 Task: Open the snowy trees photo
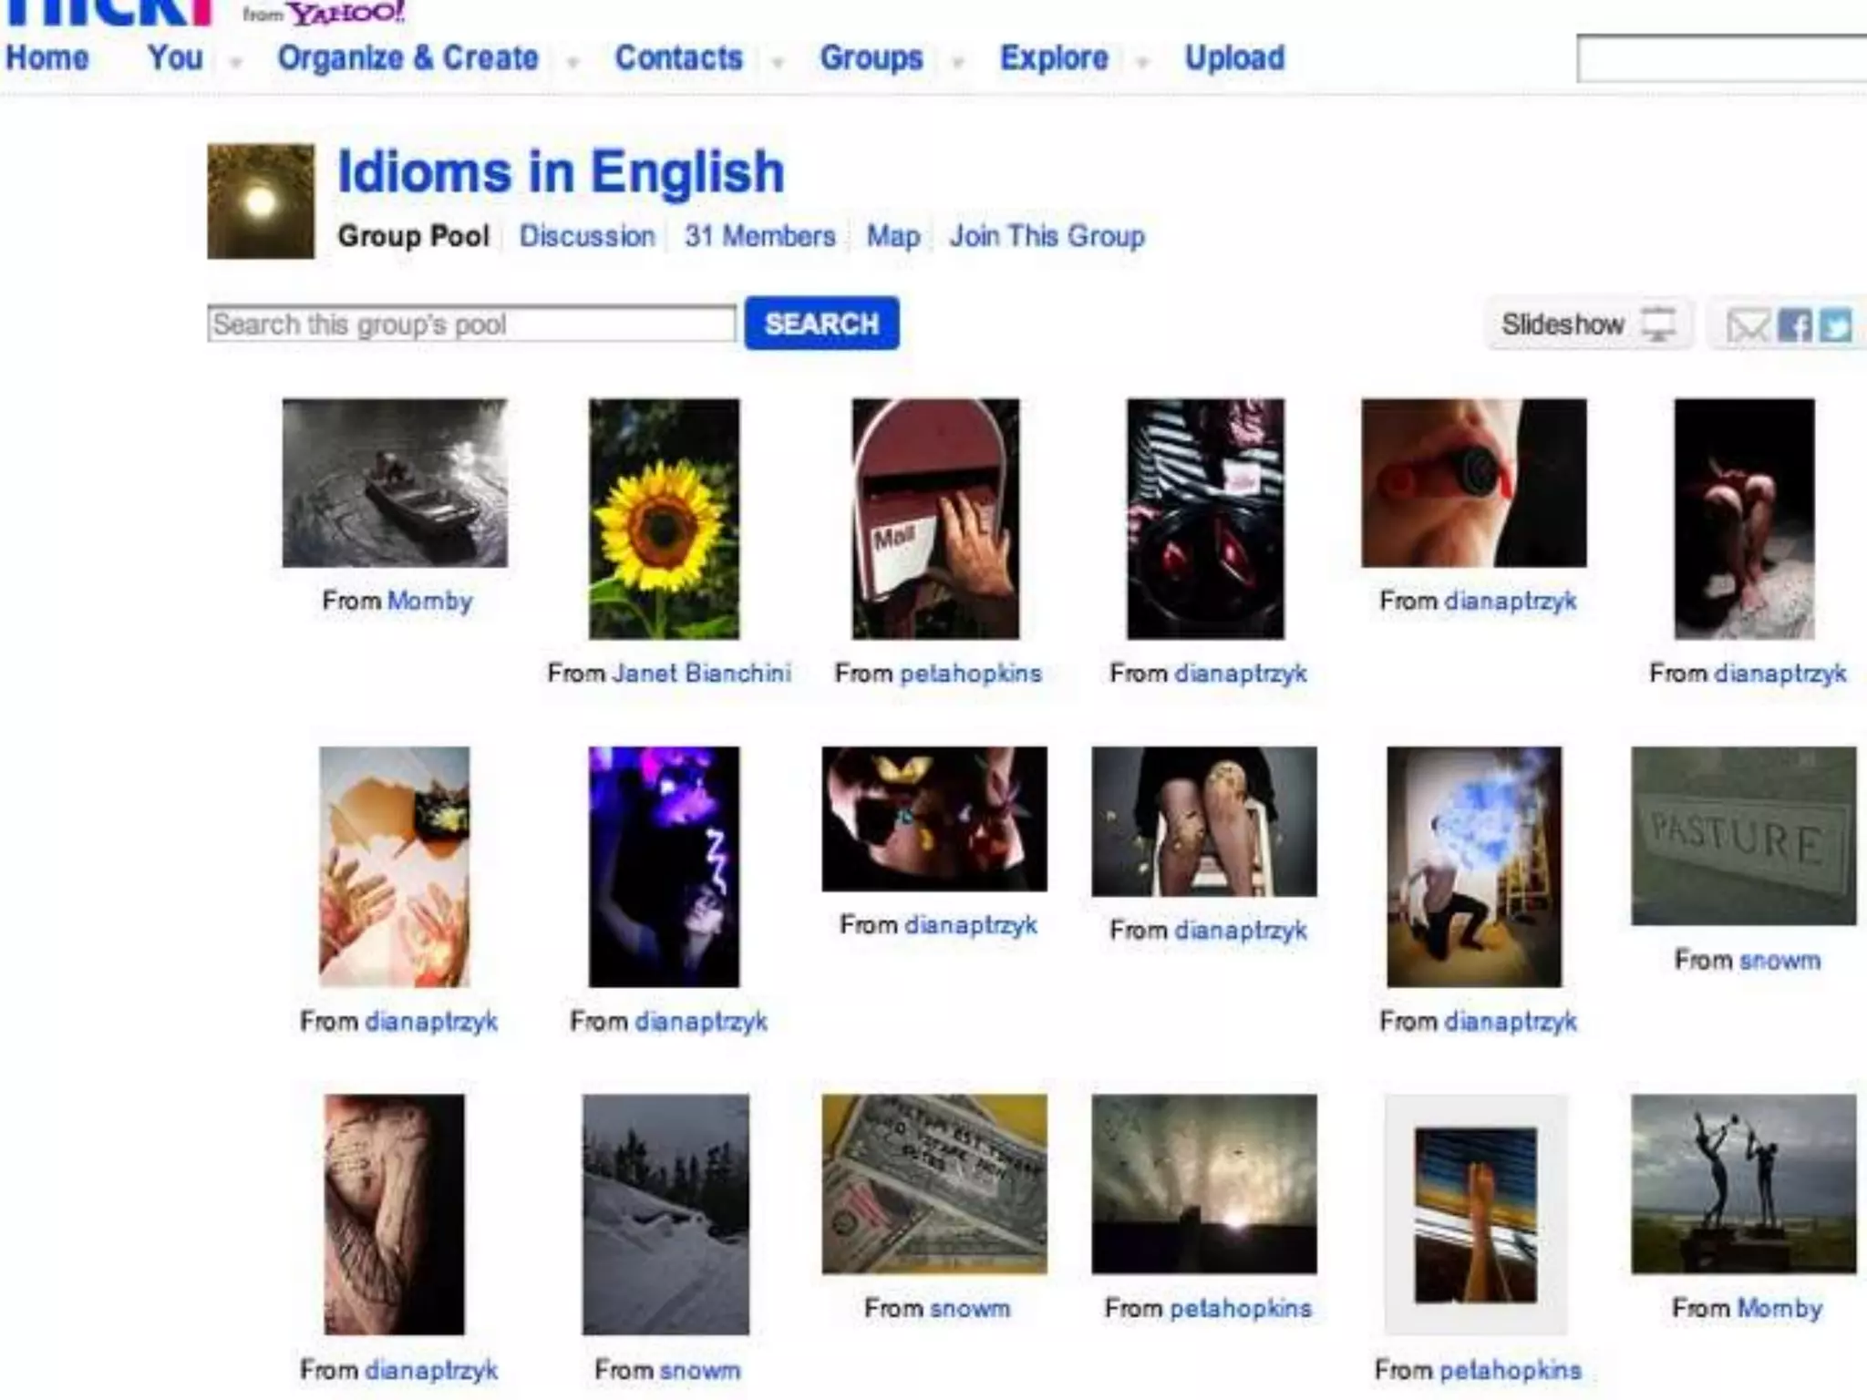tap(666, 1215)
